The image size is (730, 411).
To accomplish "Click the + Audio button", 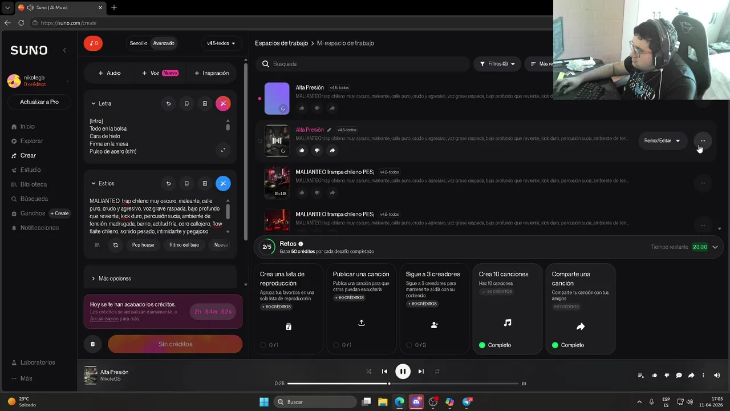I will click(x=109, y=73).
